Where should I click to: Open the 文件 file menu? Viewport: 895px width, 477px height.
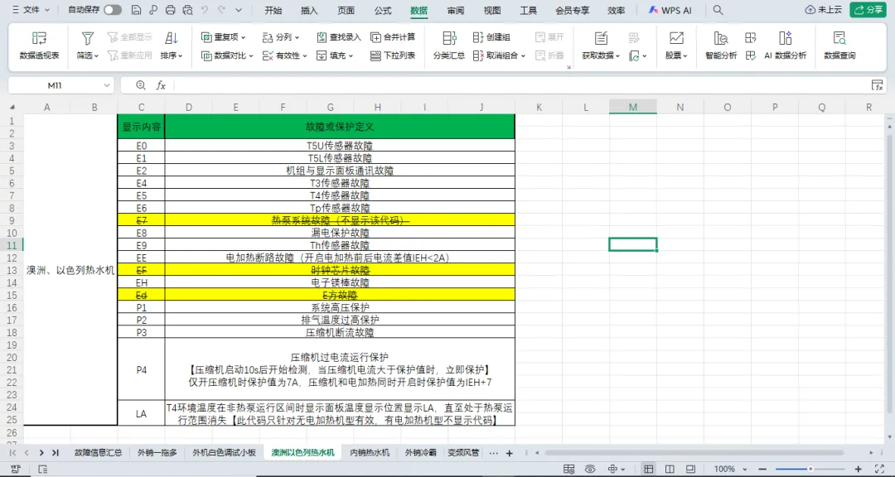(31, 10)
